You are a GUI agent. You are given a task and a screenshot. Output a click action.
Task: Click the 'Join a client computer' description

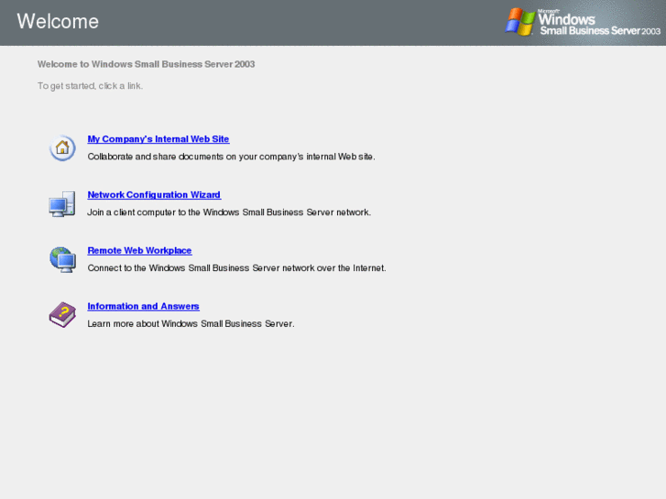tap(229, 212)
